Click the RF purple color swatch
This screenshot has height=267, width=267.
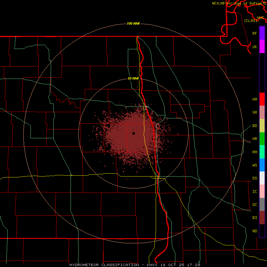click(x=262, y=33)
